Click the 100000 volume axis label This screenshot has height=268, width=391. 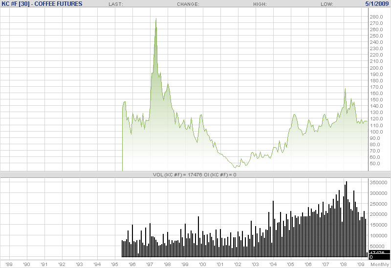(x=378, y=236)
